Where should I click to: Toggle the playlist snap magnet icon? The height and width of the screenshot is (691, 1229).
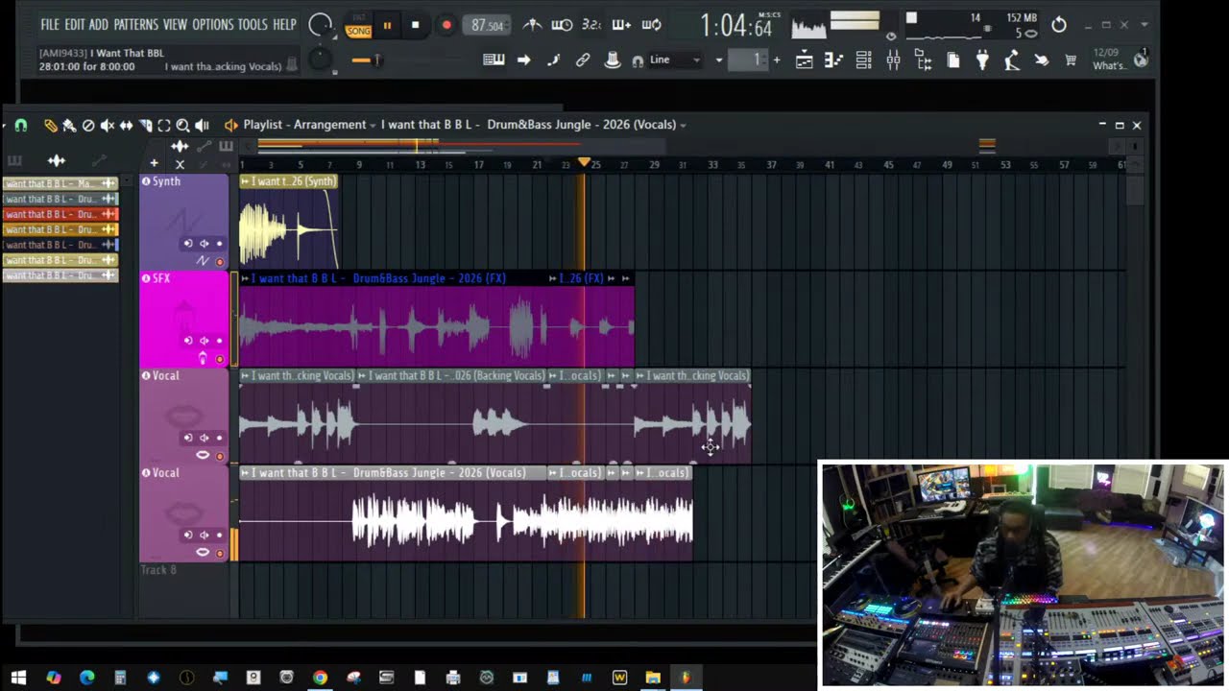click(20, 125)
